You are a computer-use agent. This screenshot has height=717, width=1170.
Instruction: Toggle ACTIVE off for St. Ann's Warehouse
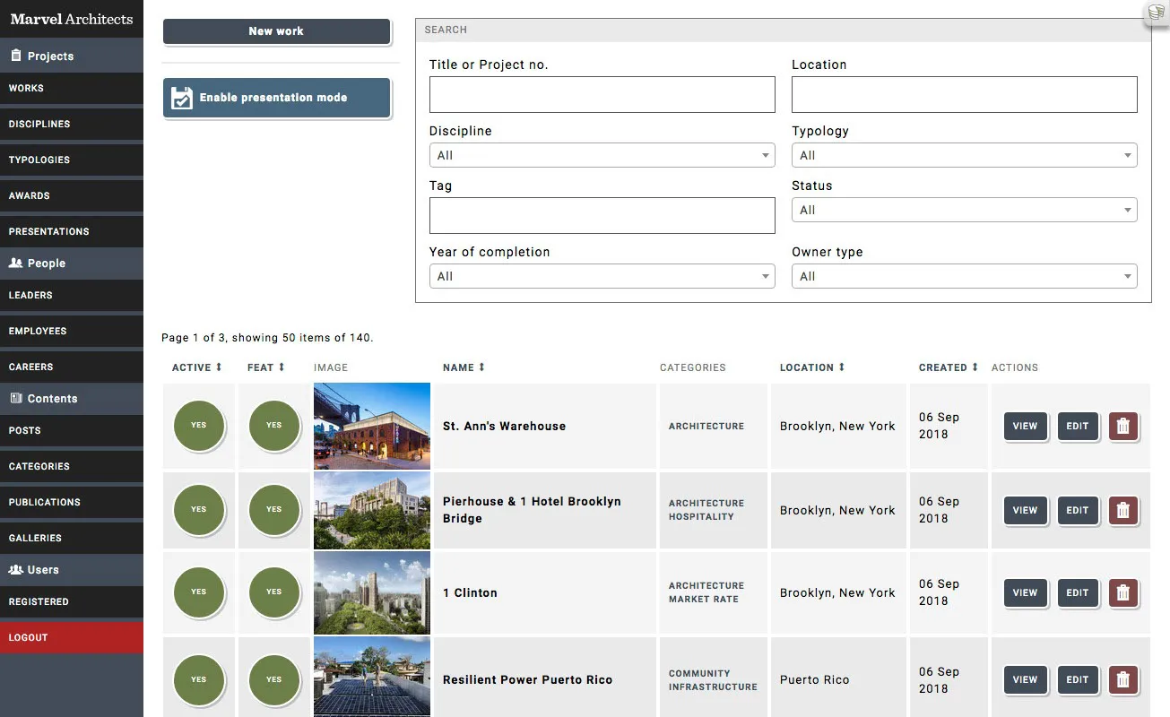[198, 426]
